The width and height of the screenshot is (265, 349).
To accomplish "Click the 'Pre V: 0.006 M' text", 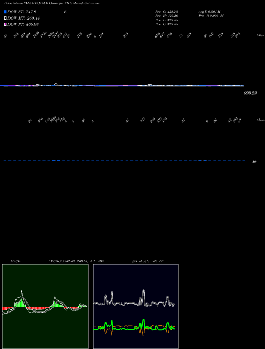I will (211, 16).
